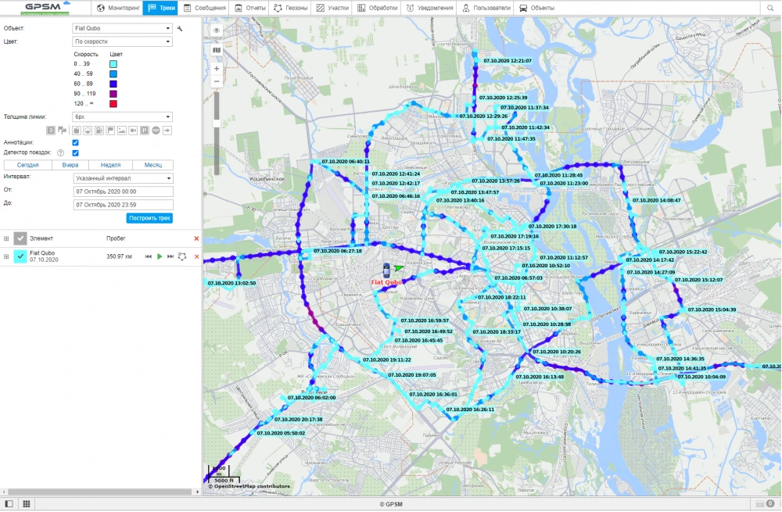
Task: Zoom out with the map minus button
Action: 217,81
